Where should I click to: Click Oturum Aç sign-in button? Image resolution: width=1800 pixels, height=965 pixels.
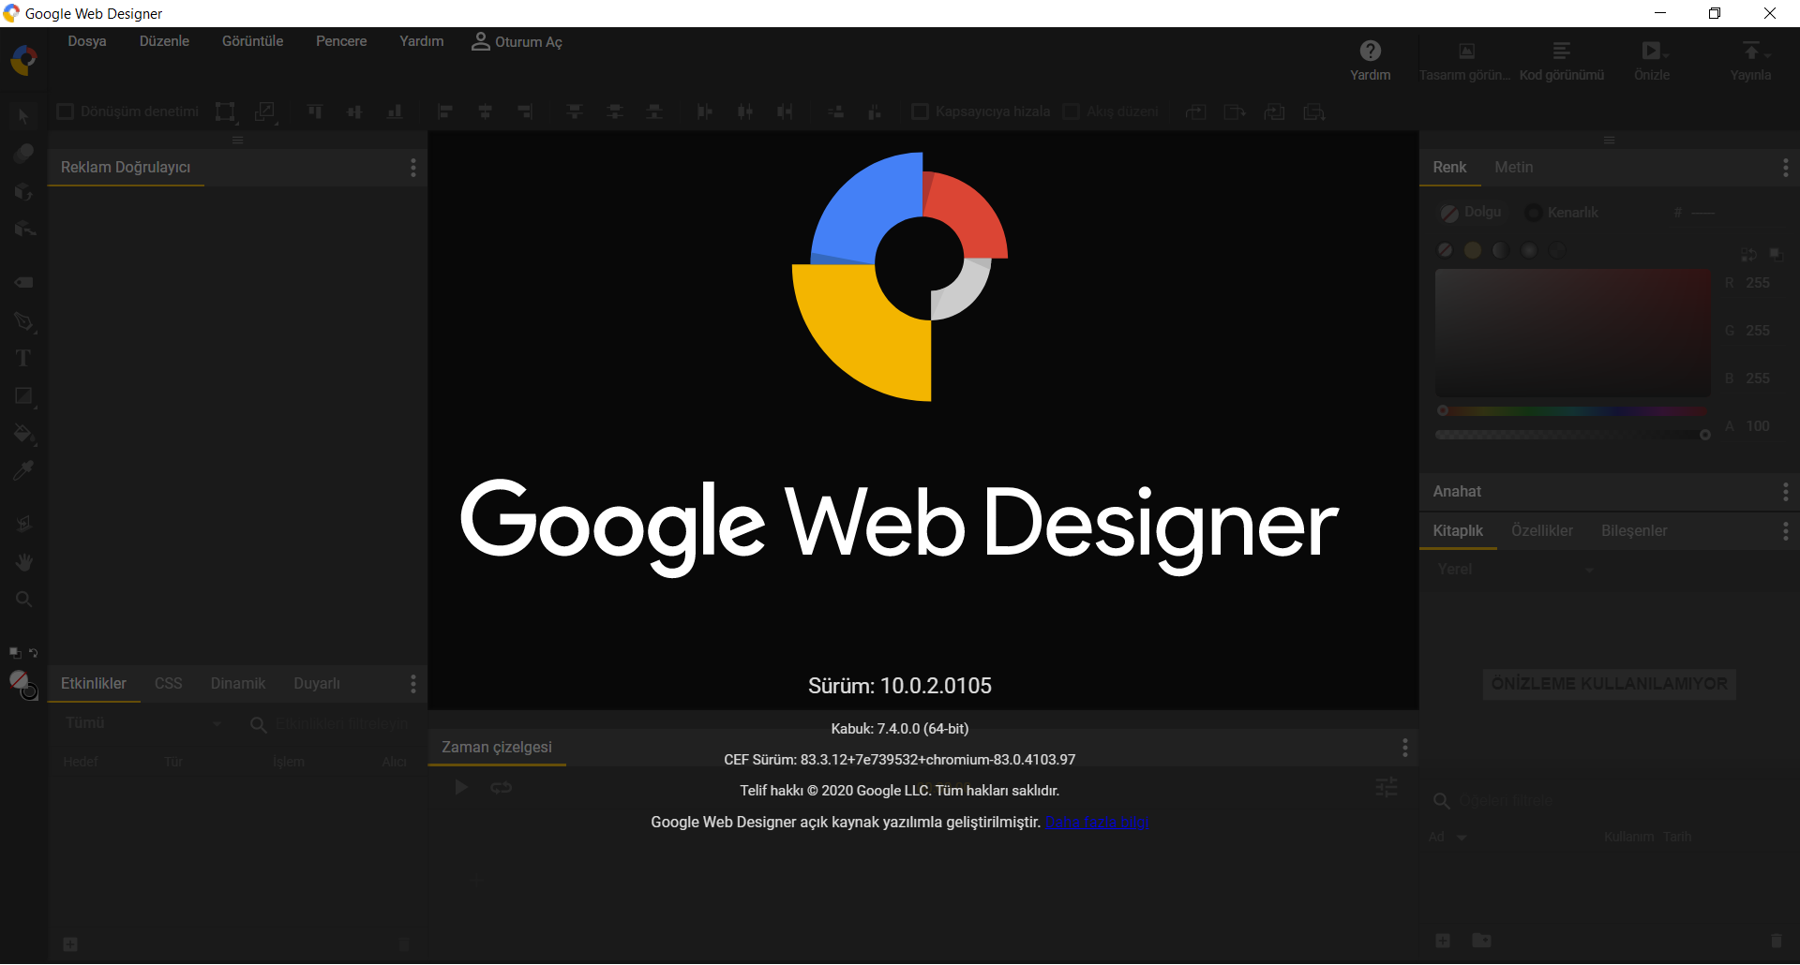pos(517,41)
